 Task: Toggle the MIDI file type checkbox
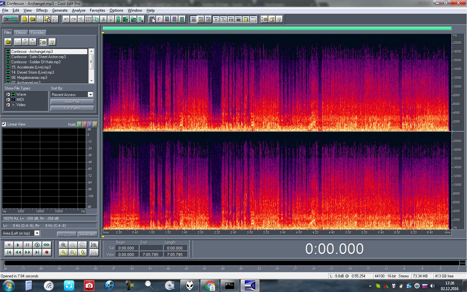[8, 100]
